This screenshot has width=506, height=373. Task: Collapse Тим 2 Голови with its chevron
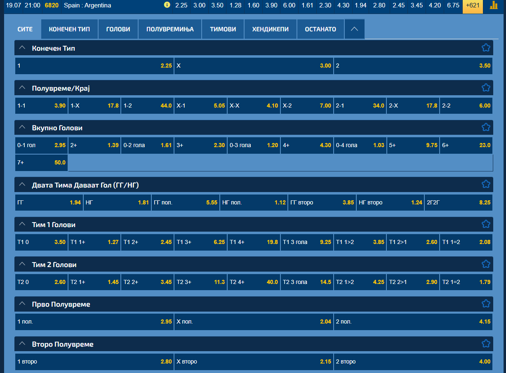pos(22,265)
